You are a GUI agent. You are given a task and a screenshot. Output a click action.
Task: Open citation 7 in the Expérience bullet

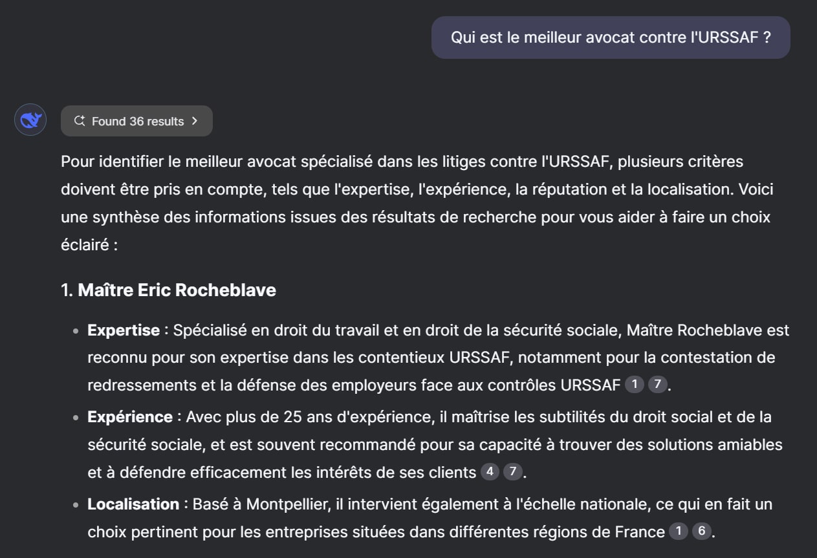click(x=512, y=472)
